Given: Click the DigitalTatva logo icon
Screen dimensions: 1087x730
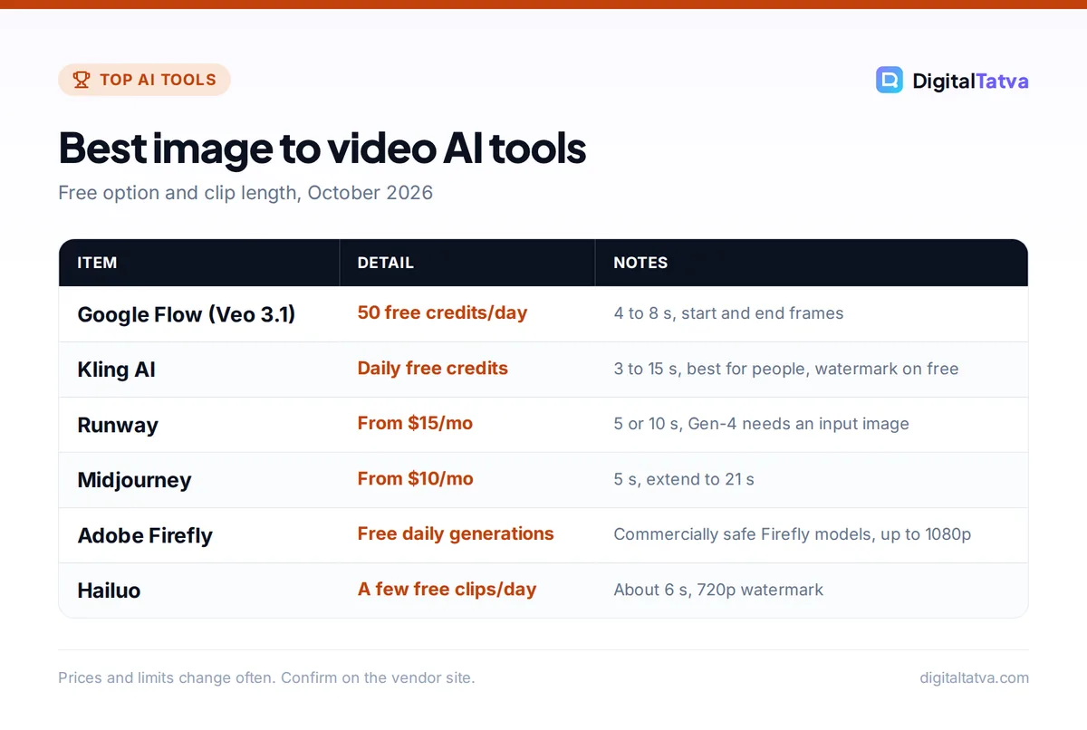Looking at the screenshot, I should click(x=890, y=80).
